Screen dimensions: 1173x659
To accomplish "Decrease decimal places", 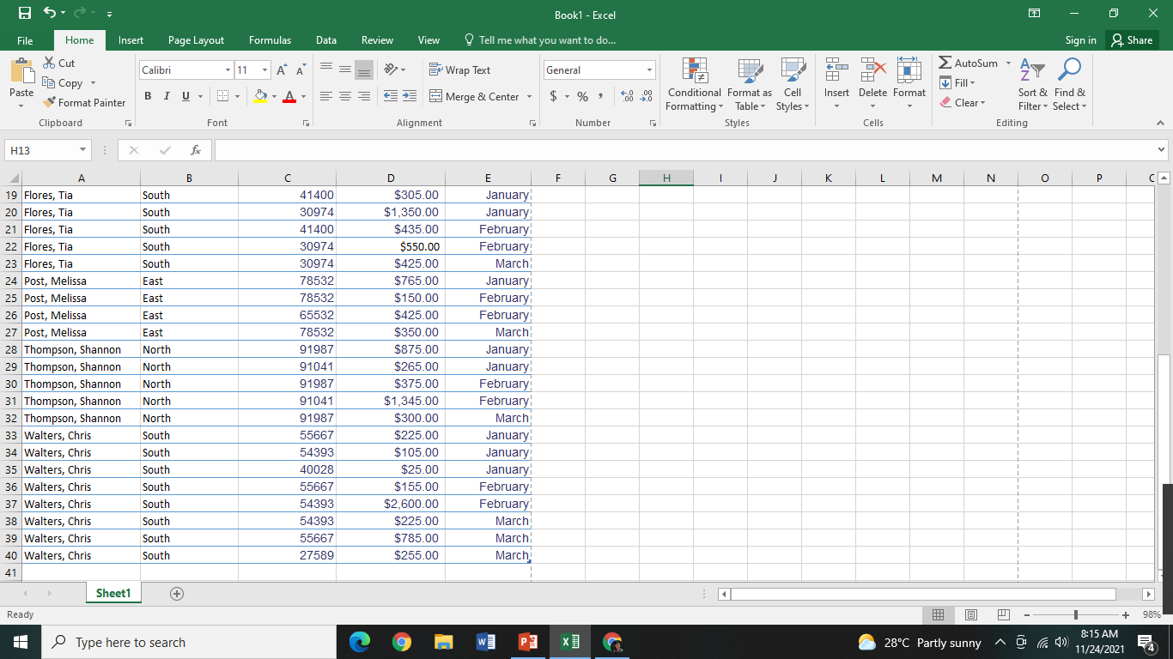I will [646, 97].
